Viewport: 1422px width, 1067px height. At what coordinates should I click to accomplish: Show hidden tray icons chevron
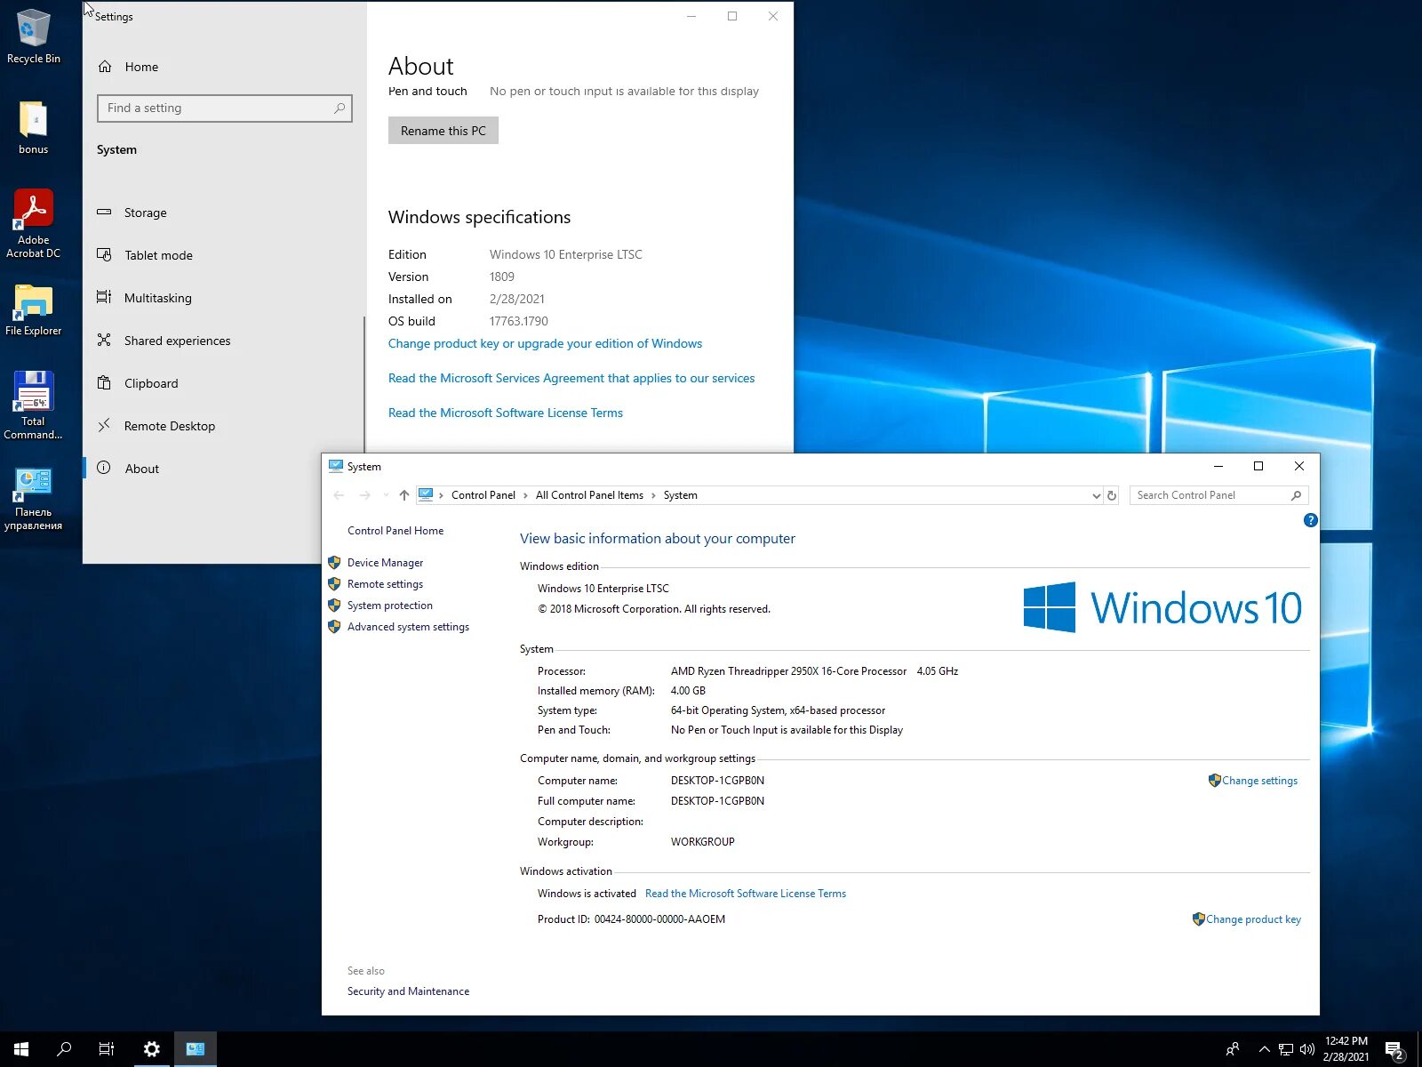coord(1264,1049)
